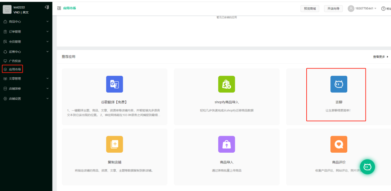This screenshot has height=191, width=391.
Task: Click the shopify商品导入 app icon
Action: pyautogui.click(x=226, y=84)
